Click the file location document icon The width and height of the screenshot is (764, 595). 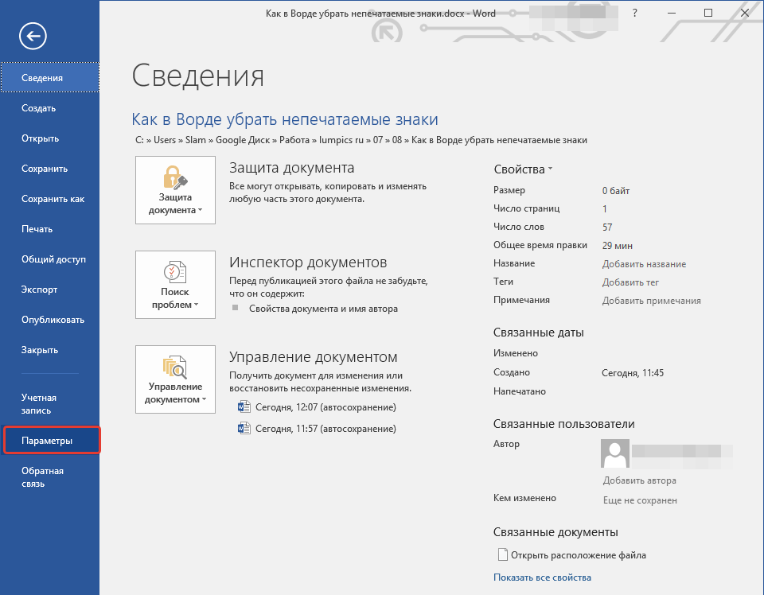501,555
